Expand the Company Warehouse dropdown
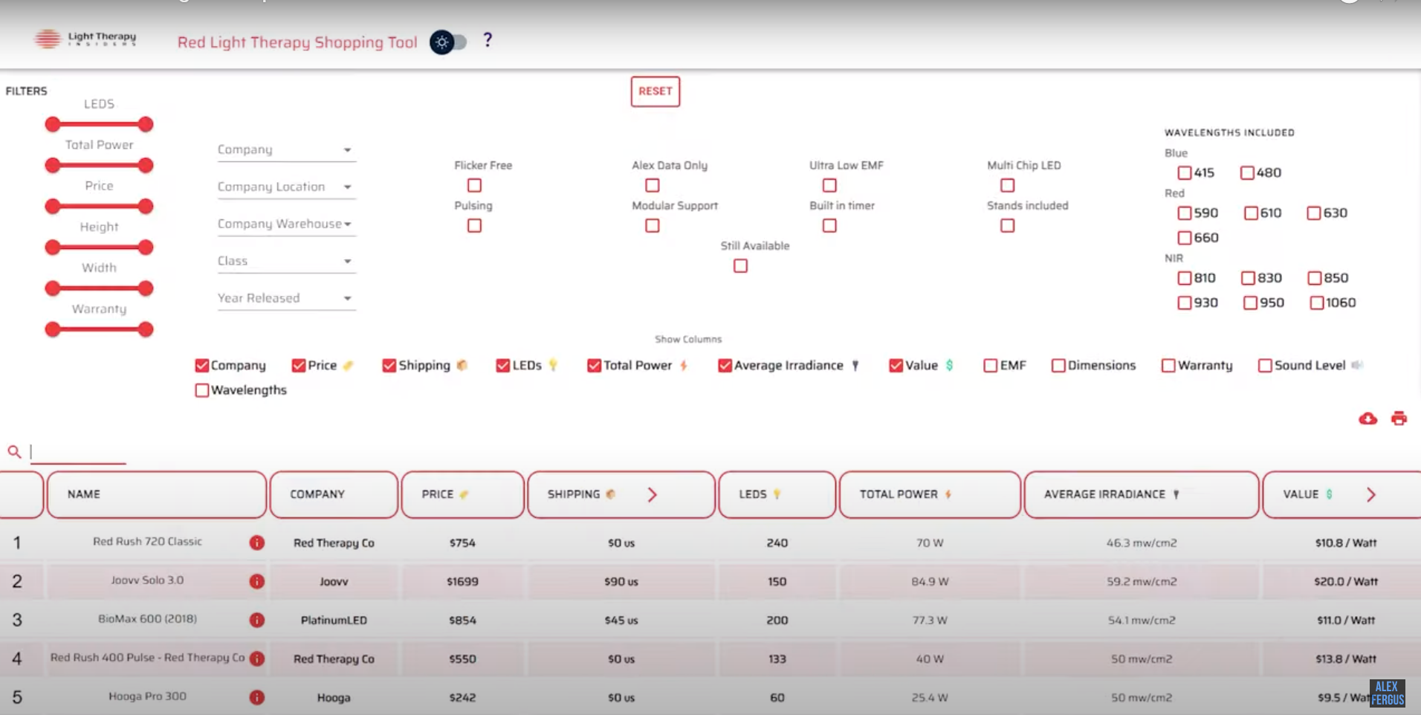Viewport: 1421px width, 715px height. click(286, 224)
